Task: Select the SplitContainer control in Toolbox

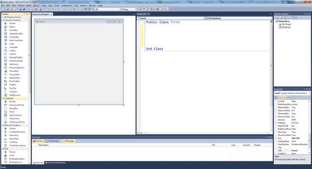Action: (x=15, y=115)
